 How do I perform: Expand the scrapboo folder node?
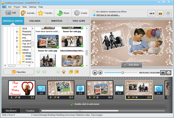[x=17, y=41]
